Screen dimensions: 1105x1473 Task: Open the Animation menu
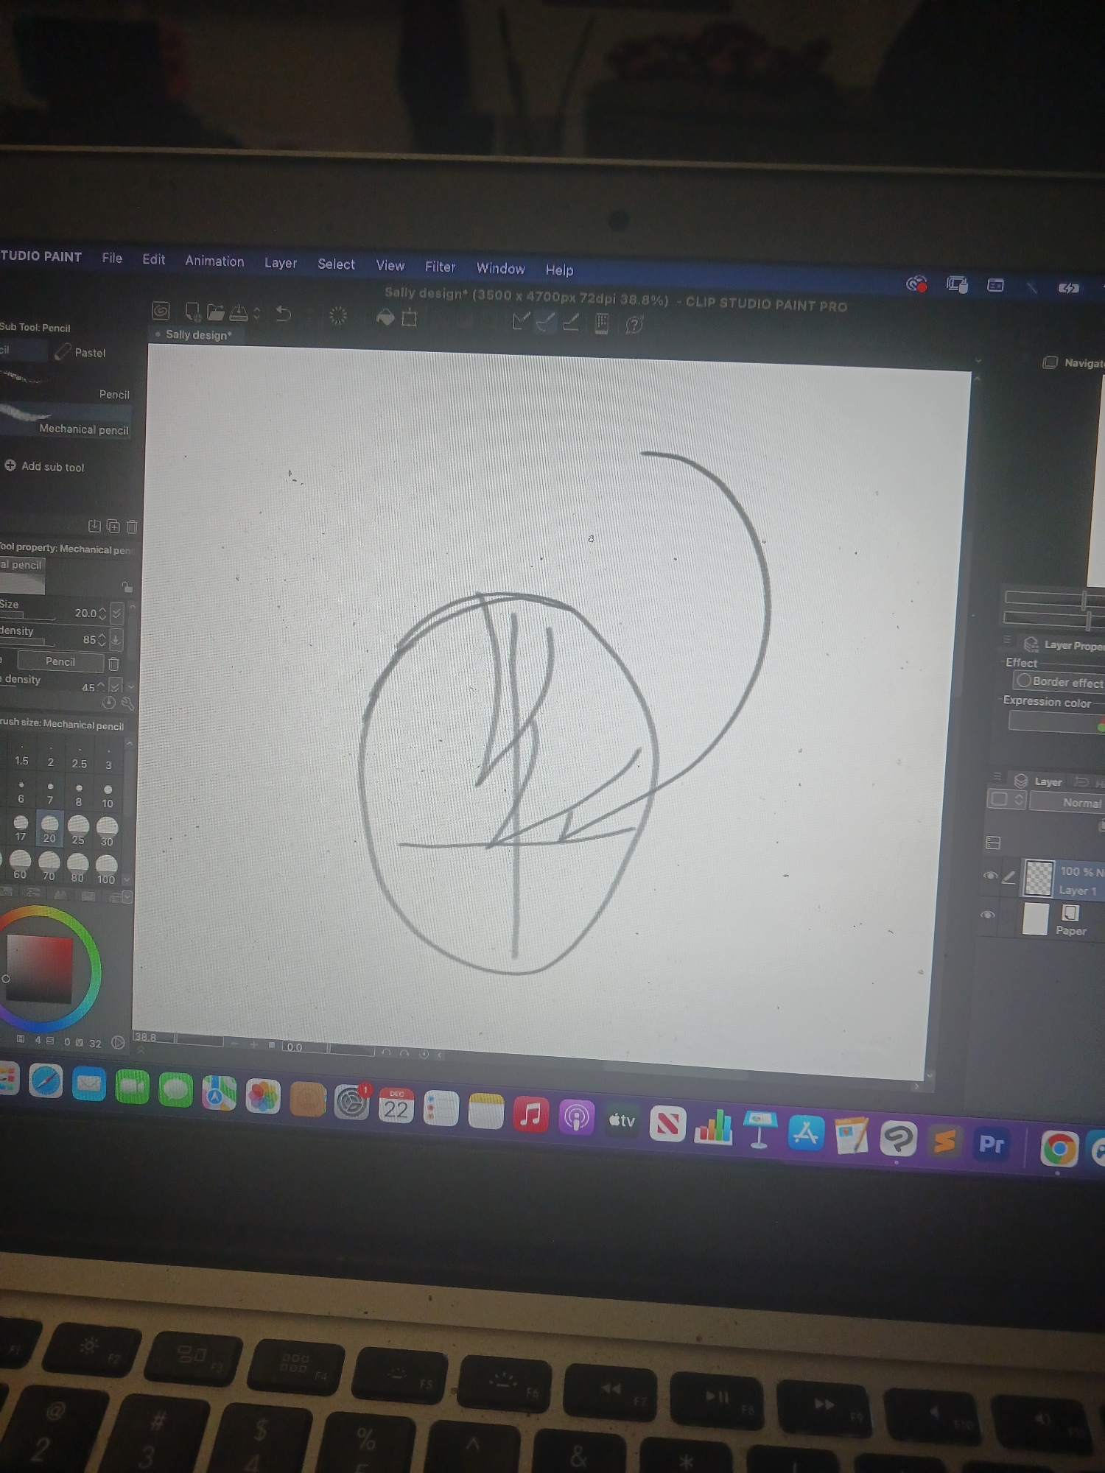click(x=214, y=261)
